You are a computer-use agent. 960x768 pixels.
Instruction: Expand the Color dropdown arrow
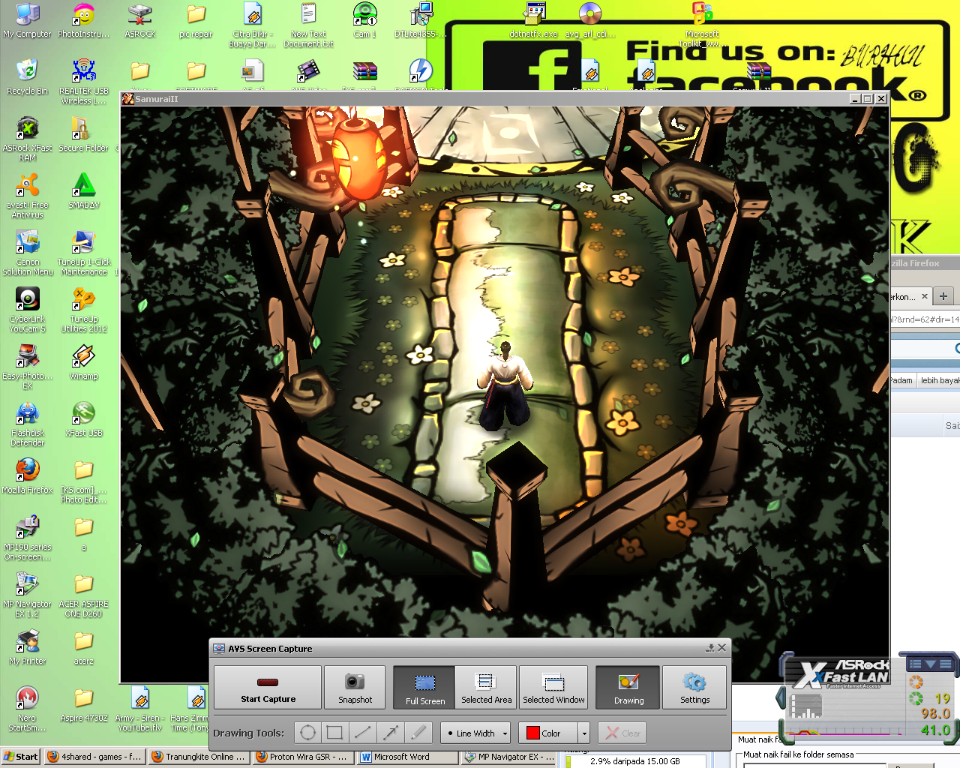[x=584, y=733]
